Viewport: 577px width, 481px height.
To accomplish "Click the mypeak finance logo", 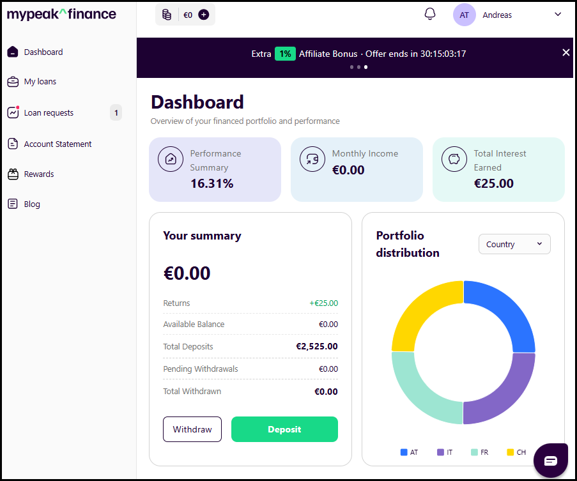I will [61, 14].
